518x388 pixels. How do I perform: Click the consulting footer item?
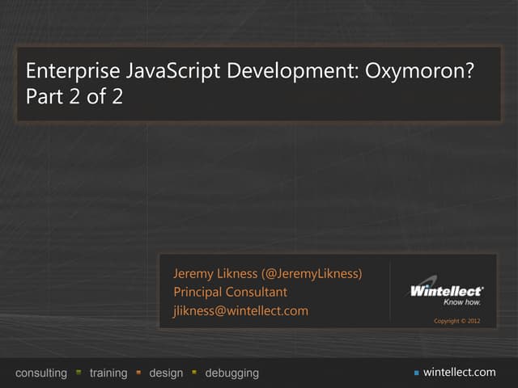(41, 373)
